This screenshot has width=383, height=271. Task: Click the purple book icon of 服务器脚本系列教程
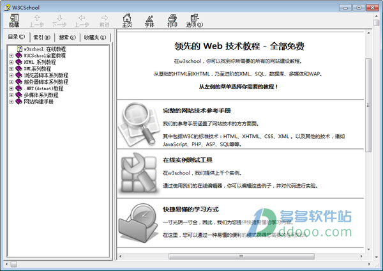(x=19, y=82)
